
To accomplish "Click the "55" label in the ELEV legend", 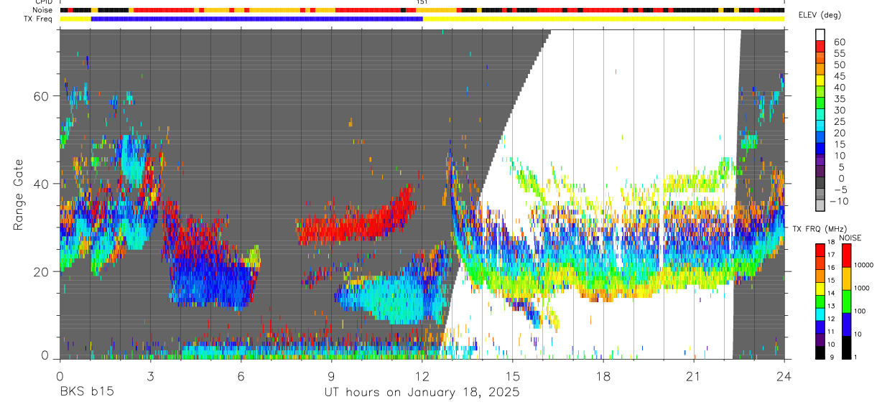I will coord(838,53).
